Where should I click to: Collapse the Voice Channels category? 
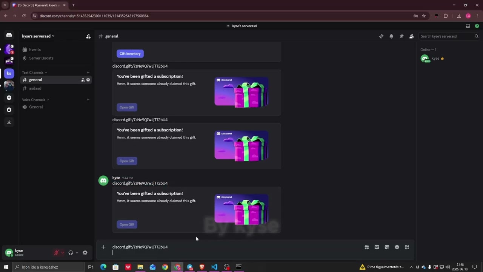35,100
